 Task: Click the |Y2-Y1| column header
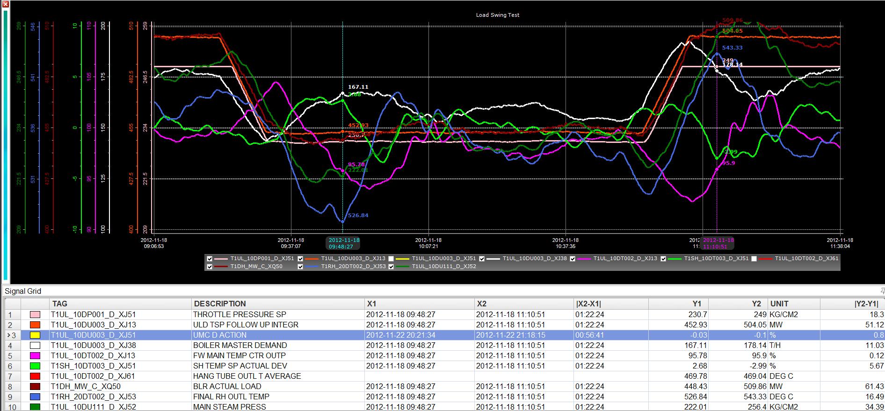[x=852, y=304]
